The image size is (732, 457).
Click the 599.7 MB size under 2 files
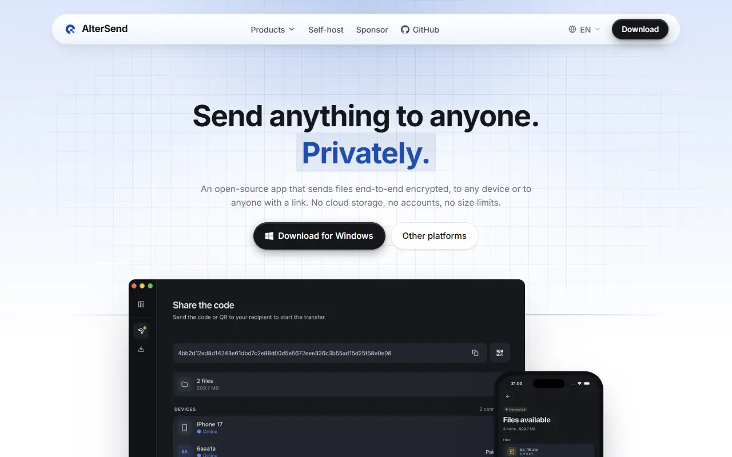[x=208, y=388]
